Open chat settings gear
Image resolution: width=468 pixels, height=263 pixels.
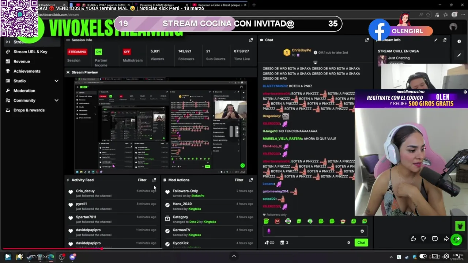click(x=348, y=243)
